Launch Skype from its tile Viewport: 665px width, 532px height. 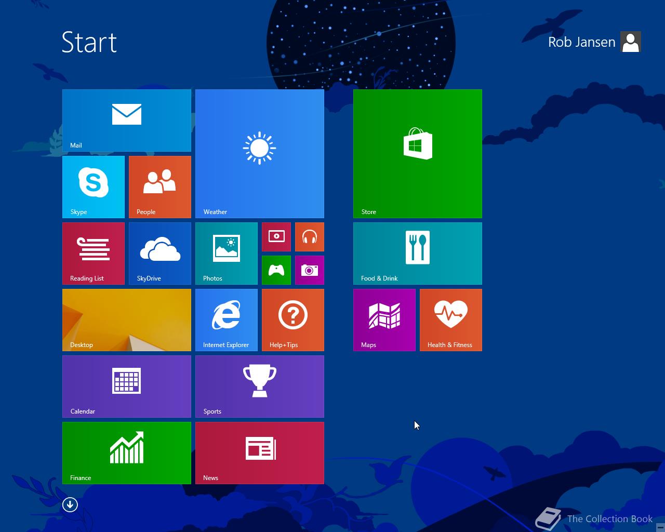pos(94,187)
